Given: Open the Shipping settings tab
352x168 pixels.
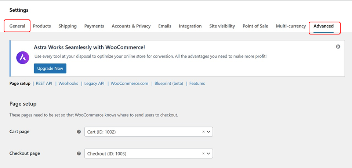Looking at the screenshot, I should (x=68, y=26).
